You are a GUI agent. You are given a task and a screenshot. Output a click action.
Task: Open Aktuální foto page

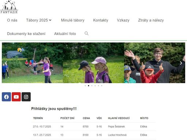pyautogui.click(x=65, y=34)
